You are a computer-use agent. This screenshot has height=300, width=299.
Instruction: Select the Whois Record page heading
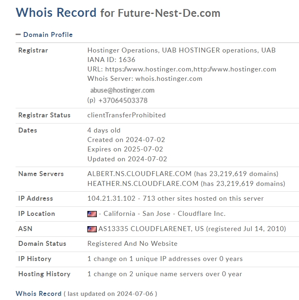118,13
